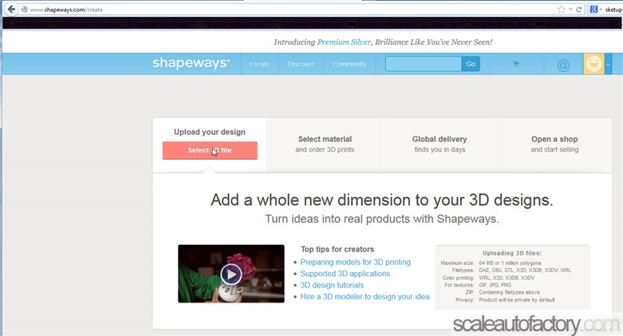The image size is (623, 336).
Task: Open Preparing models for 3D printing link
Action: click(x=355, y=262)
